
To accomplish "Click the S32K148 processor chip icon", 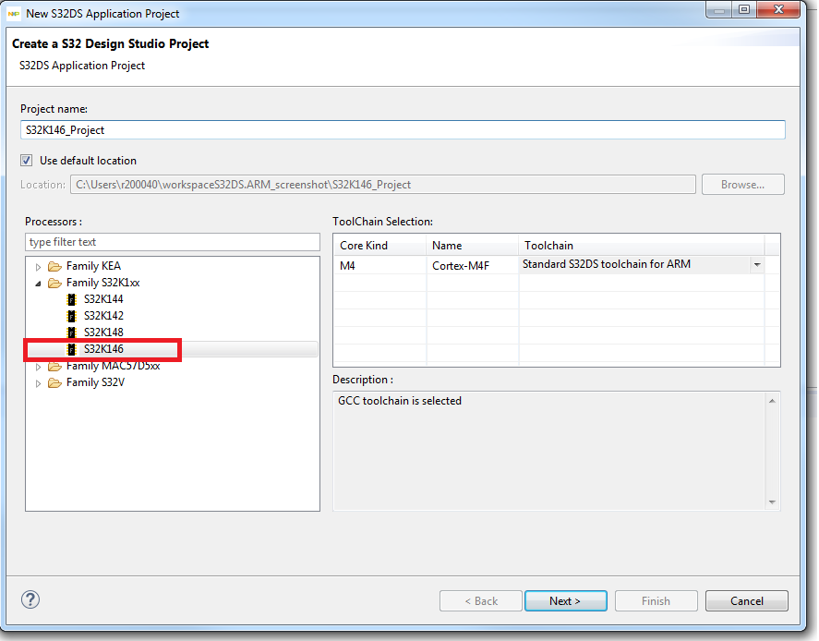I will pos(71,333).
